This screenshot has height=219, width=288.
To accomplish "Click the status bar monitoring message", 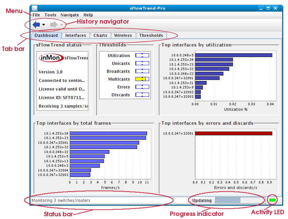I will [61, 201].
